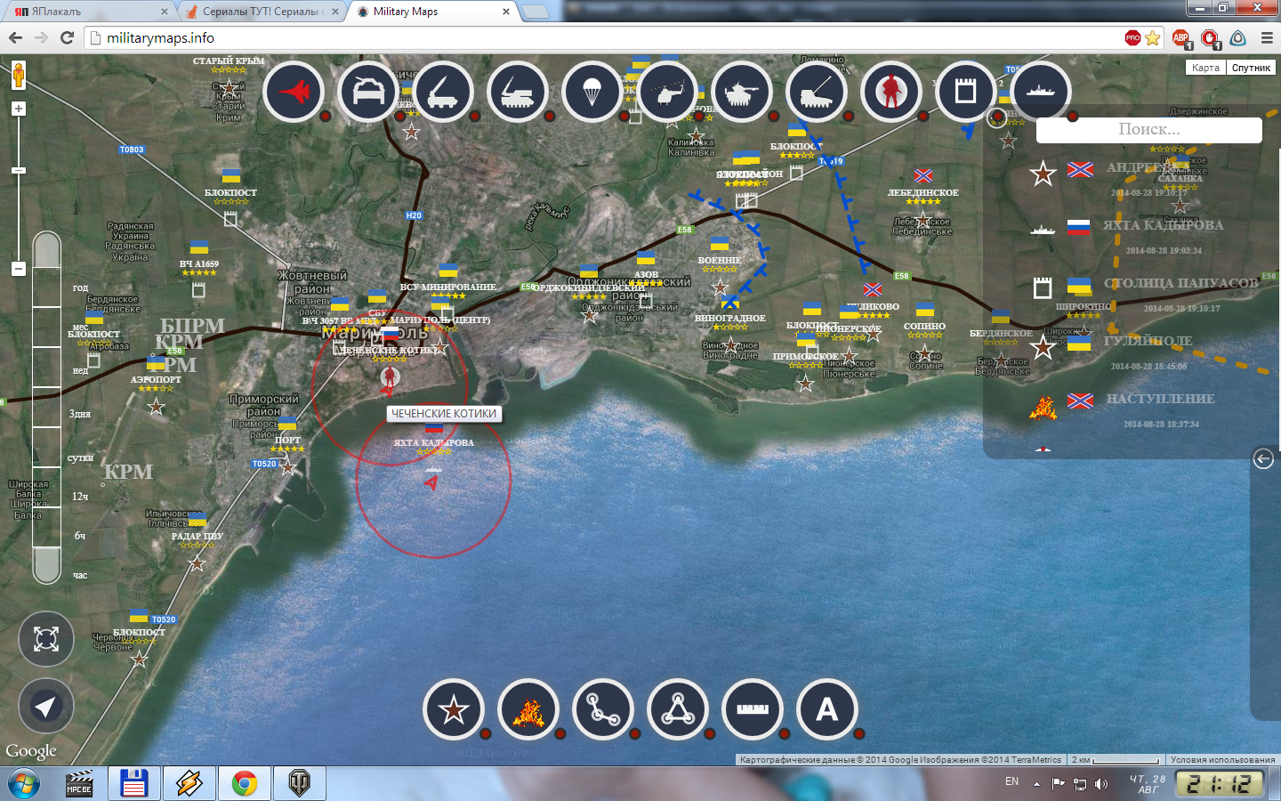Click the browser reload button
This screenshot has width=1281, height=801.
67,37
